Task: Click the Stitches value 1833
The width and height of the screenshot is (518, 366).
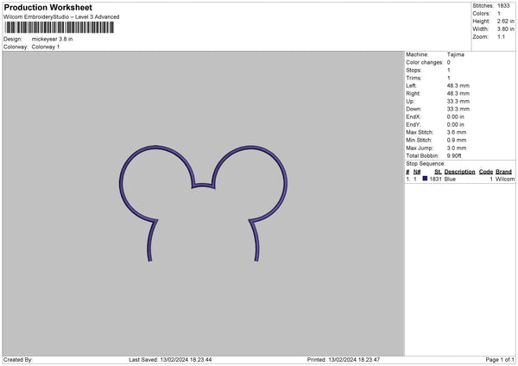Action: [503, 6]
